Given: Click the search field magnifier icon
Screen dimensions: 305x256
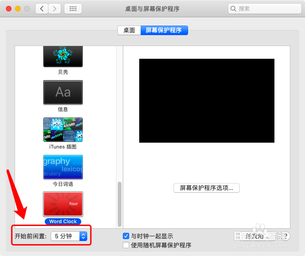Looking at the screenshot, I should pos(233,9).
